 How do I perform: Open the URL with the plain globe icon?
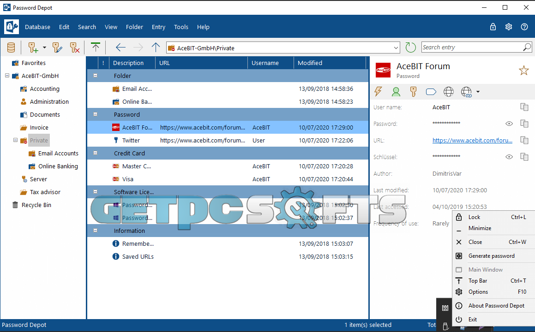coord(448,91)
